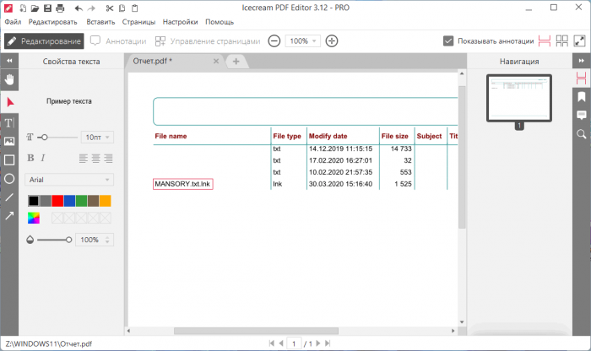Open Bookmarks panel in right sidebar
This screenshot has width=591, height=351.
tap(582, 97)
